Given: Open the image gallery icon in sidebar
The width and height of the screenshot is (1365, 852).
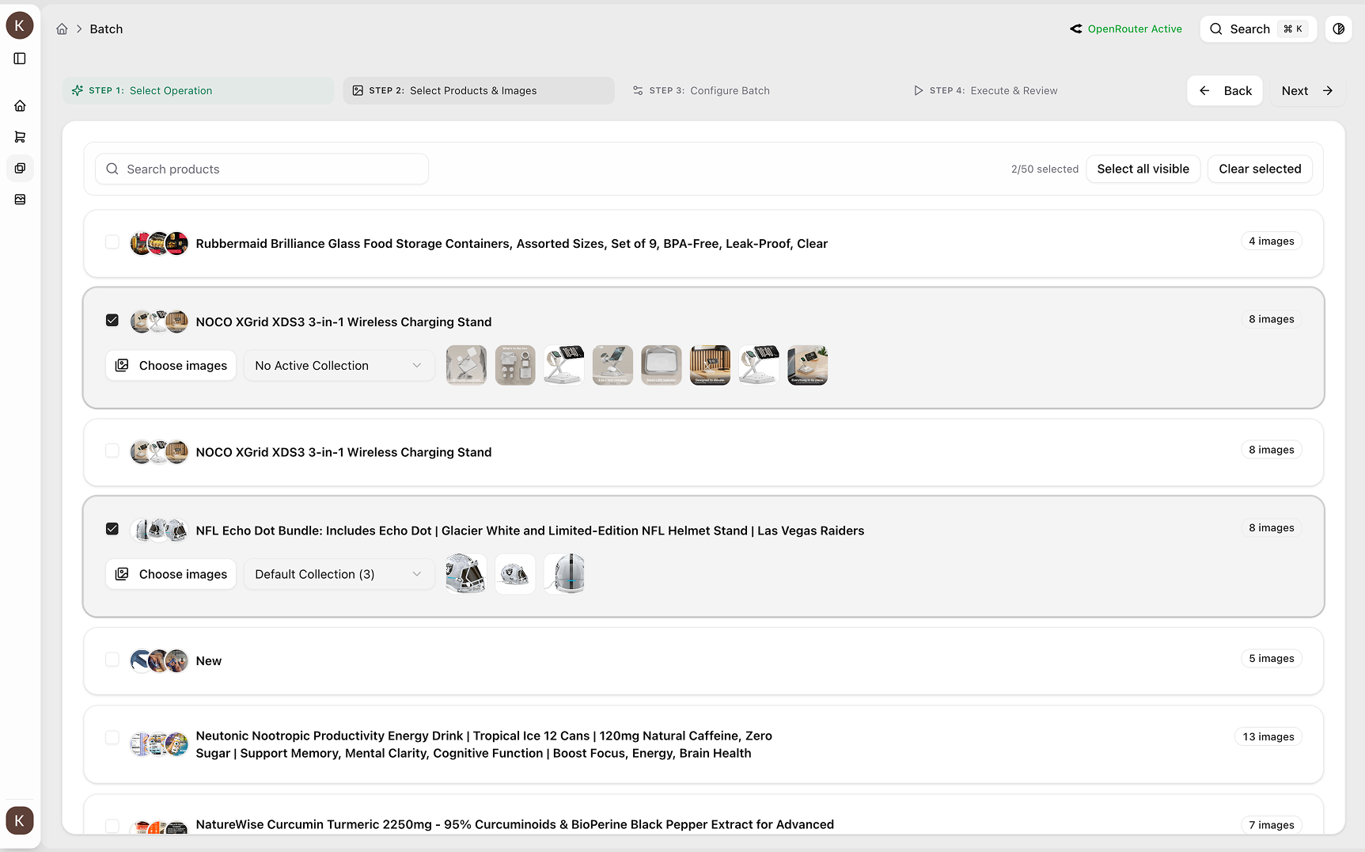Looking at the screenshot, I should [x=20, y=199].
